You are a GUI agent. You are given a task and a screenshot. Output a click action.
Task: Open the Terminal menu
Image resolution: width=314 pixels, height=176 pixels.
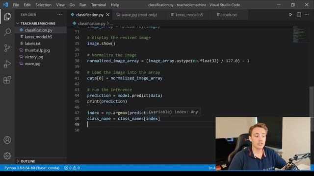(99, 5)
